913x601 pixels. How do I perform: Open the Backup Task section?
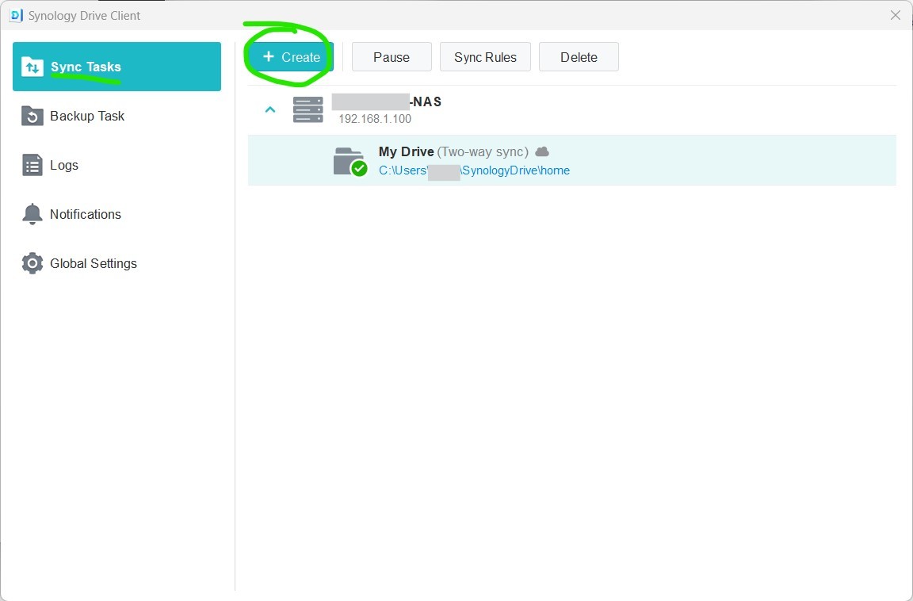point(87,117)
